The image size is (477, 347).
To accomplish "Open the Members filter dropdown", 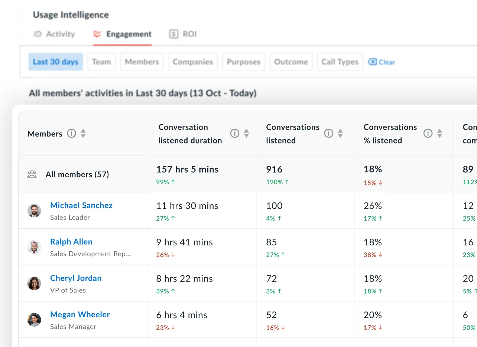I will pos(142,62).
